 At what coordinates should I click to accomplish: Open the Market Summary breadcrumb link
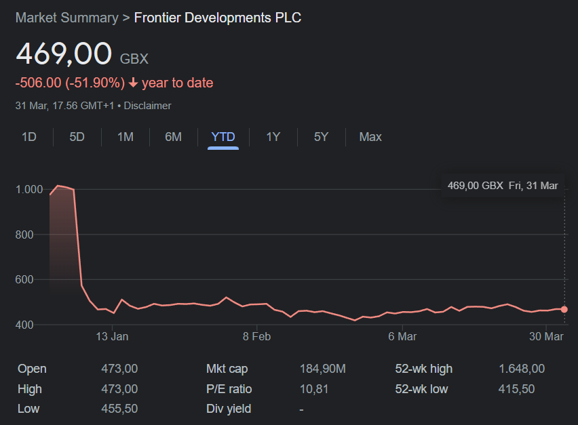click(66, 18)
